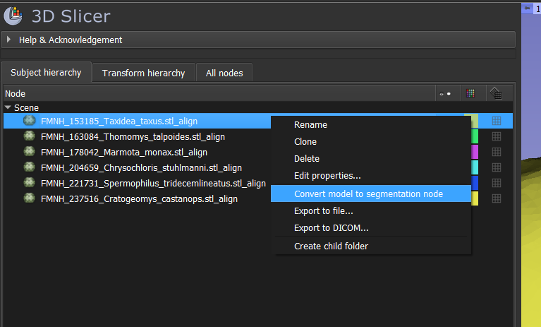Screen dimensions: 541x327
Task: Click the transform grid icon for Taxidea_taxus
Action: click(x=497, y=121)
